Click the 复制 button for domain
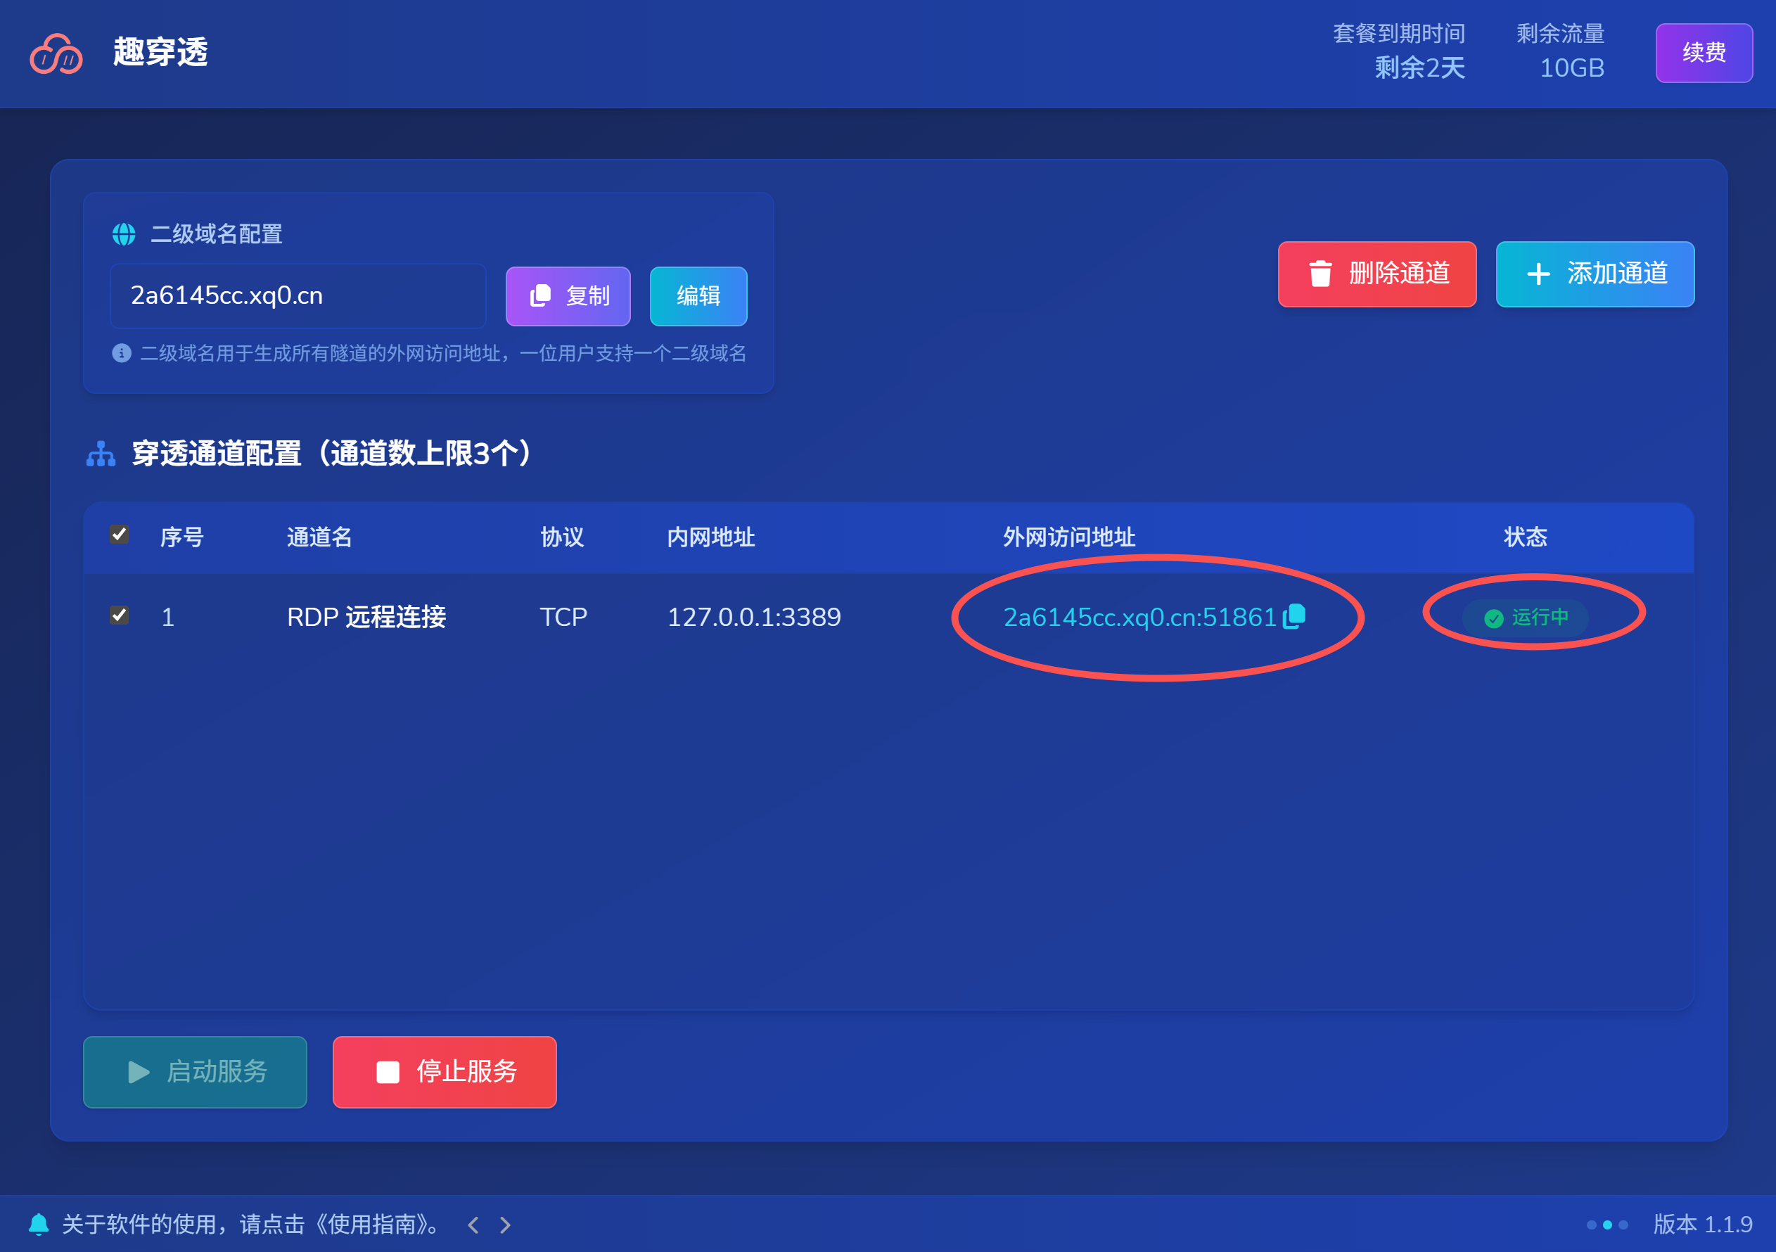 tap(568, 296)
